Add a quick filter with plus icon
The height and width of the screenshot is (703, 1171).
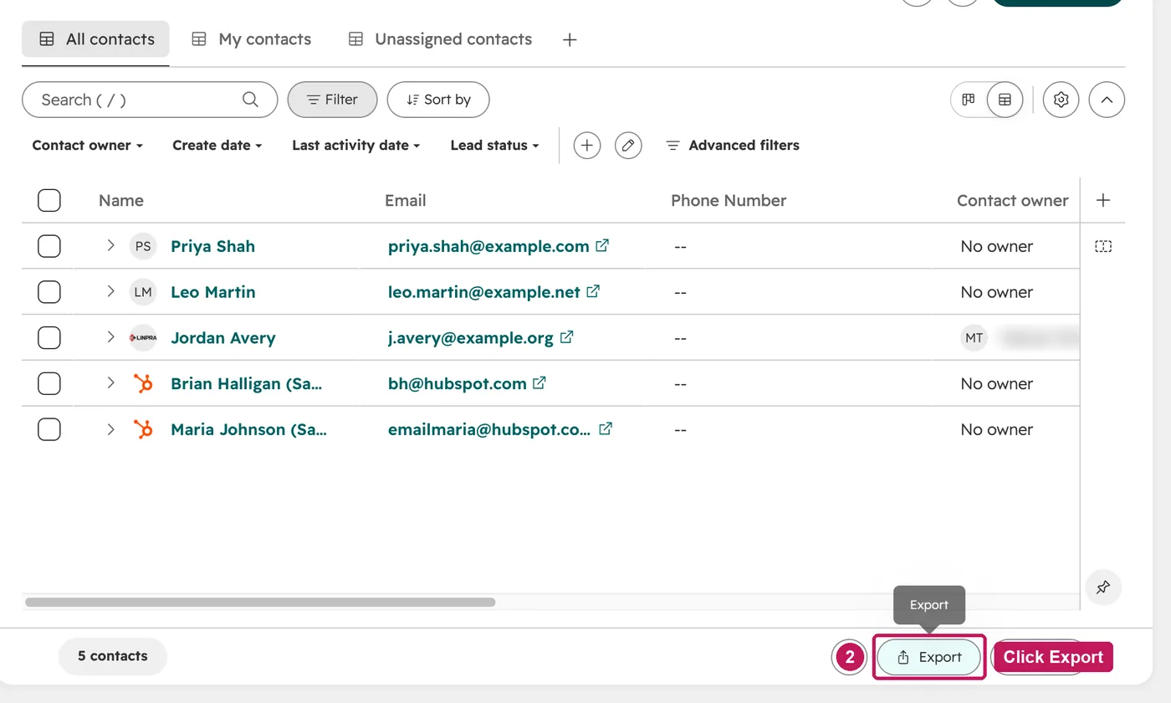(587, 146)
